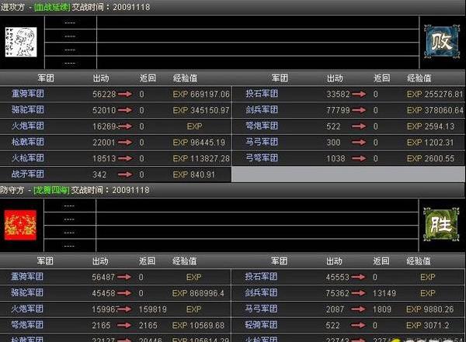Click EXP 669197.06 value in attacker table
The image size is (466, 342).
[x=201, y=94]
